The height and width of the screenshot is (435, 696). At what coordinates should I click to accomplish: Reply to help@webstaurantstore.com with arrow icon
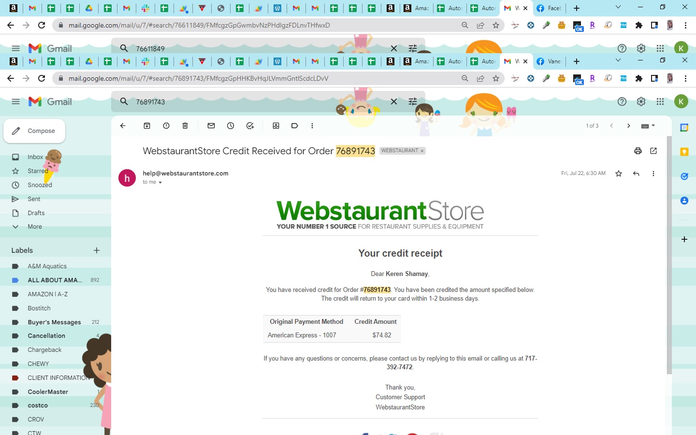pyautogui.click(x=636, y=174)
